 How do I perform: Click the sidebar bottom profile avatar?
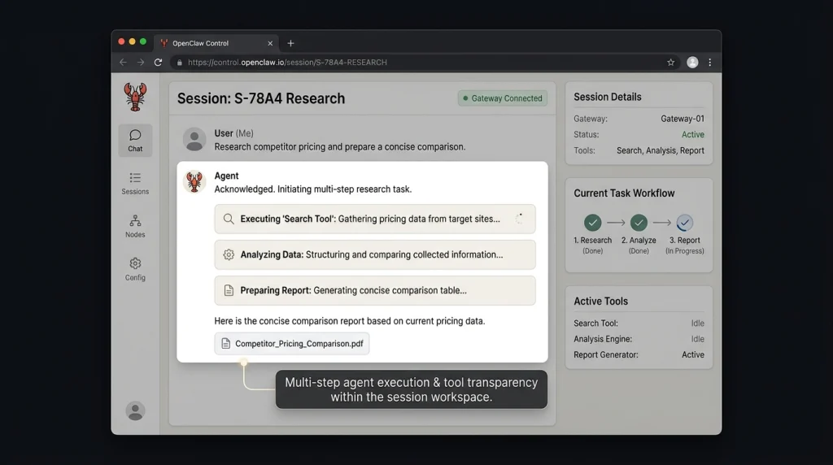click(135, 411)
